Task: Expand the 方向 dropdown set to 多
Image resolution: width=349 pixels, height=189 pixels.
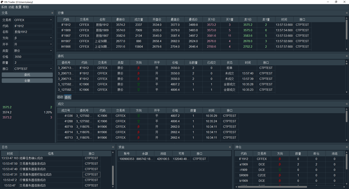Action: point(33,38)
